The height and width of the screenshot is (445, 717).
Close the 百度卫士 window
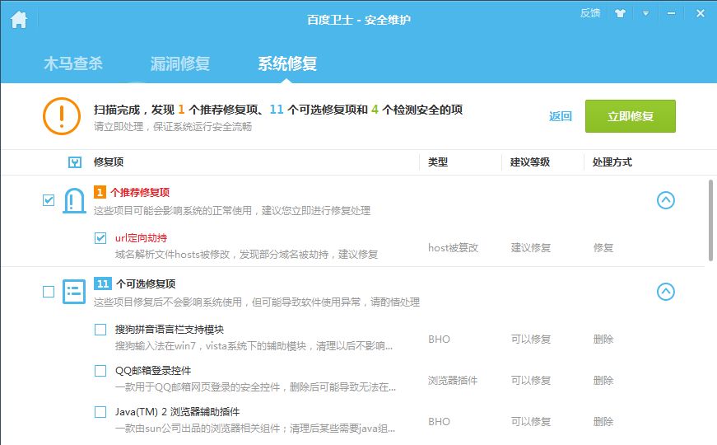700,13
